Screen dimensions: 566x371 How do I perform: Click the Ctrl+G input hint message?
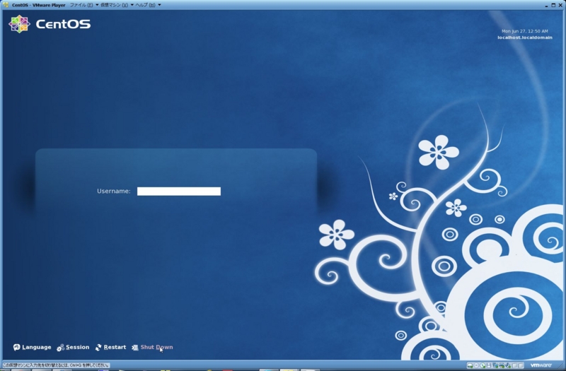pos(56,365)
